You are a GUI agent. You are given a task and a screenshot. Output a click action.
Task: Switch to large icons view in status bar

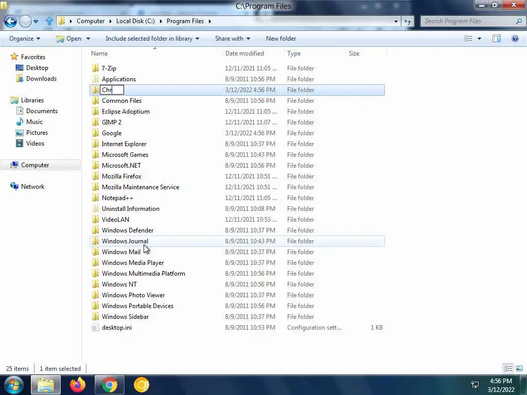click(x=519, y=368)
